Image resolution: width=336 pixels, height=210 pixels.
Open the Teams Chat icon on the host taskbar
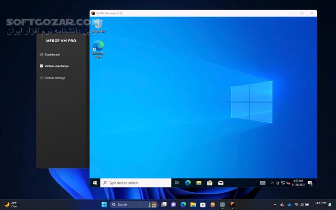pos(173,205)
